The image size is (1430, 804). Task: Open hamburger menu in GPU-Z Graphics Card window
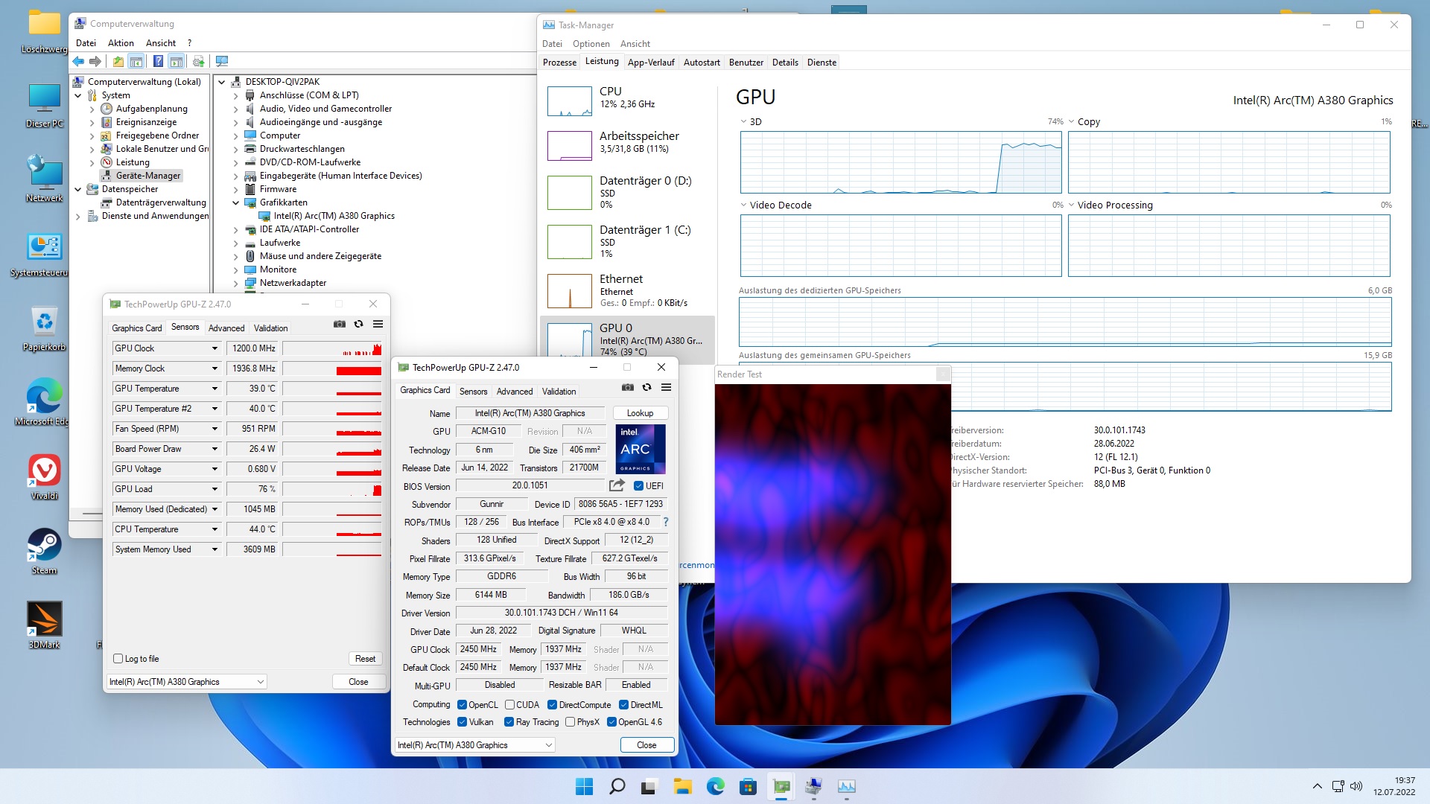(x=667, y=387)
